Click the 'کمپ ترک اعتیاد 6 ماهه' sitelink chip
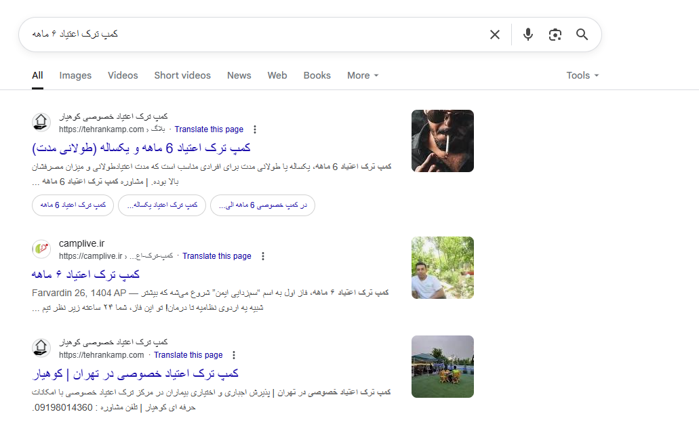 [x=73, y=205]
